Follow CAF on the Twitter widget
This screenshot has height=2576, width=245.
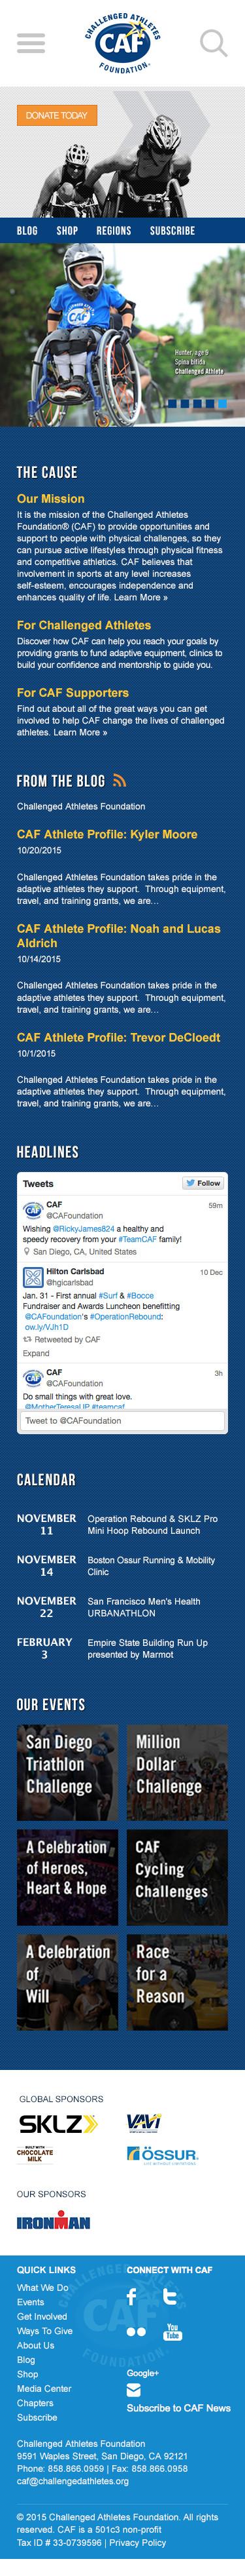click(x=203, y=1183)
